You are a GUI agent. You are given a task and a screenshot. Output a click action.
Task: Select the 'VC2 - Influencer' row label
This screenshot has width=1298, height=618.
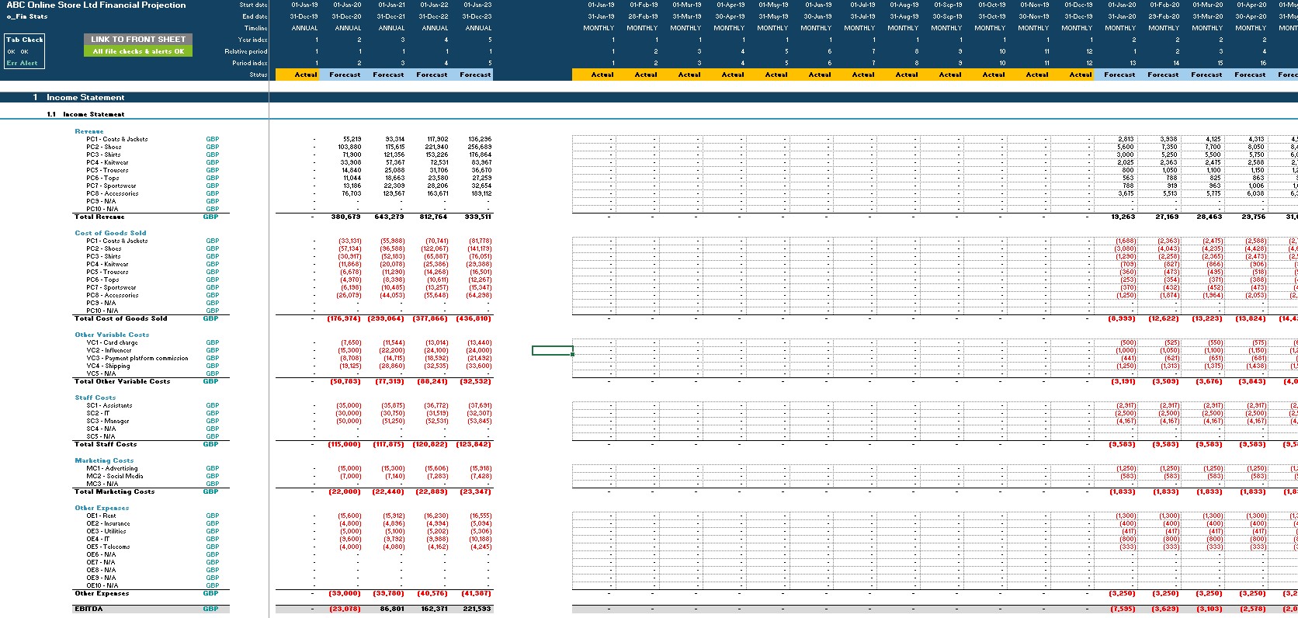click(109, 350)
